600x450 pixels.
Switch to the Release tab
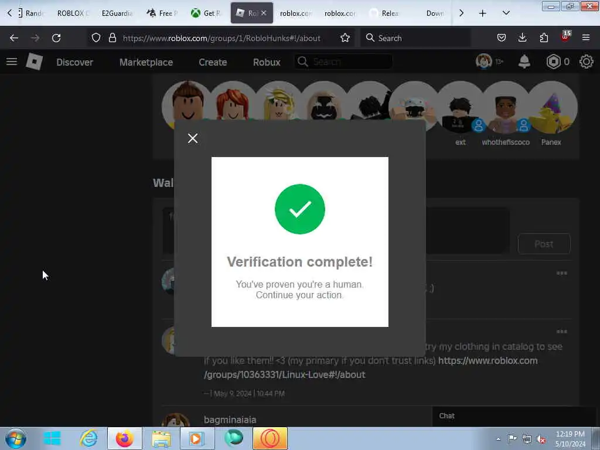pyautogui.click(x=384, y=13)
